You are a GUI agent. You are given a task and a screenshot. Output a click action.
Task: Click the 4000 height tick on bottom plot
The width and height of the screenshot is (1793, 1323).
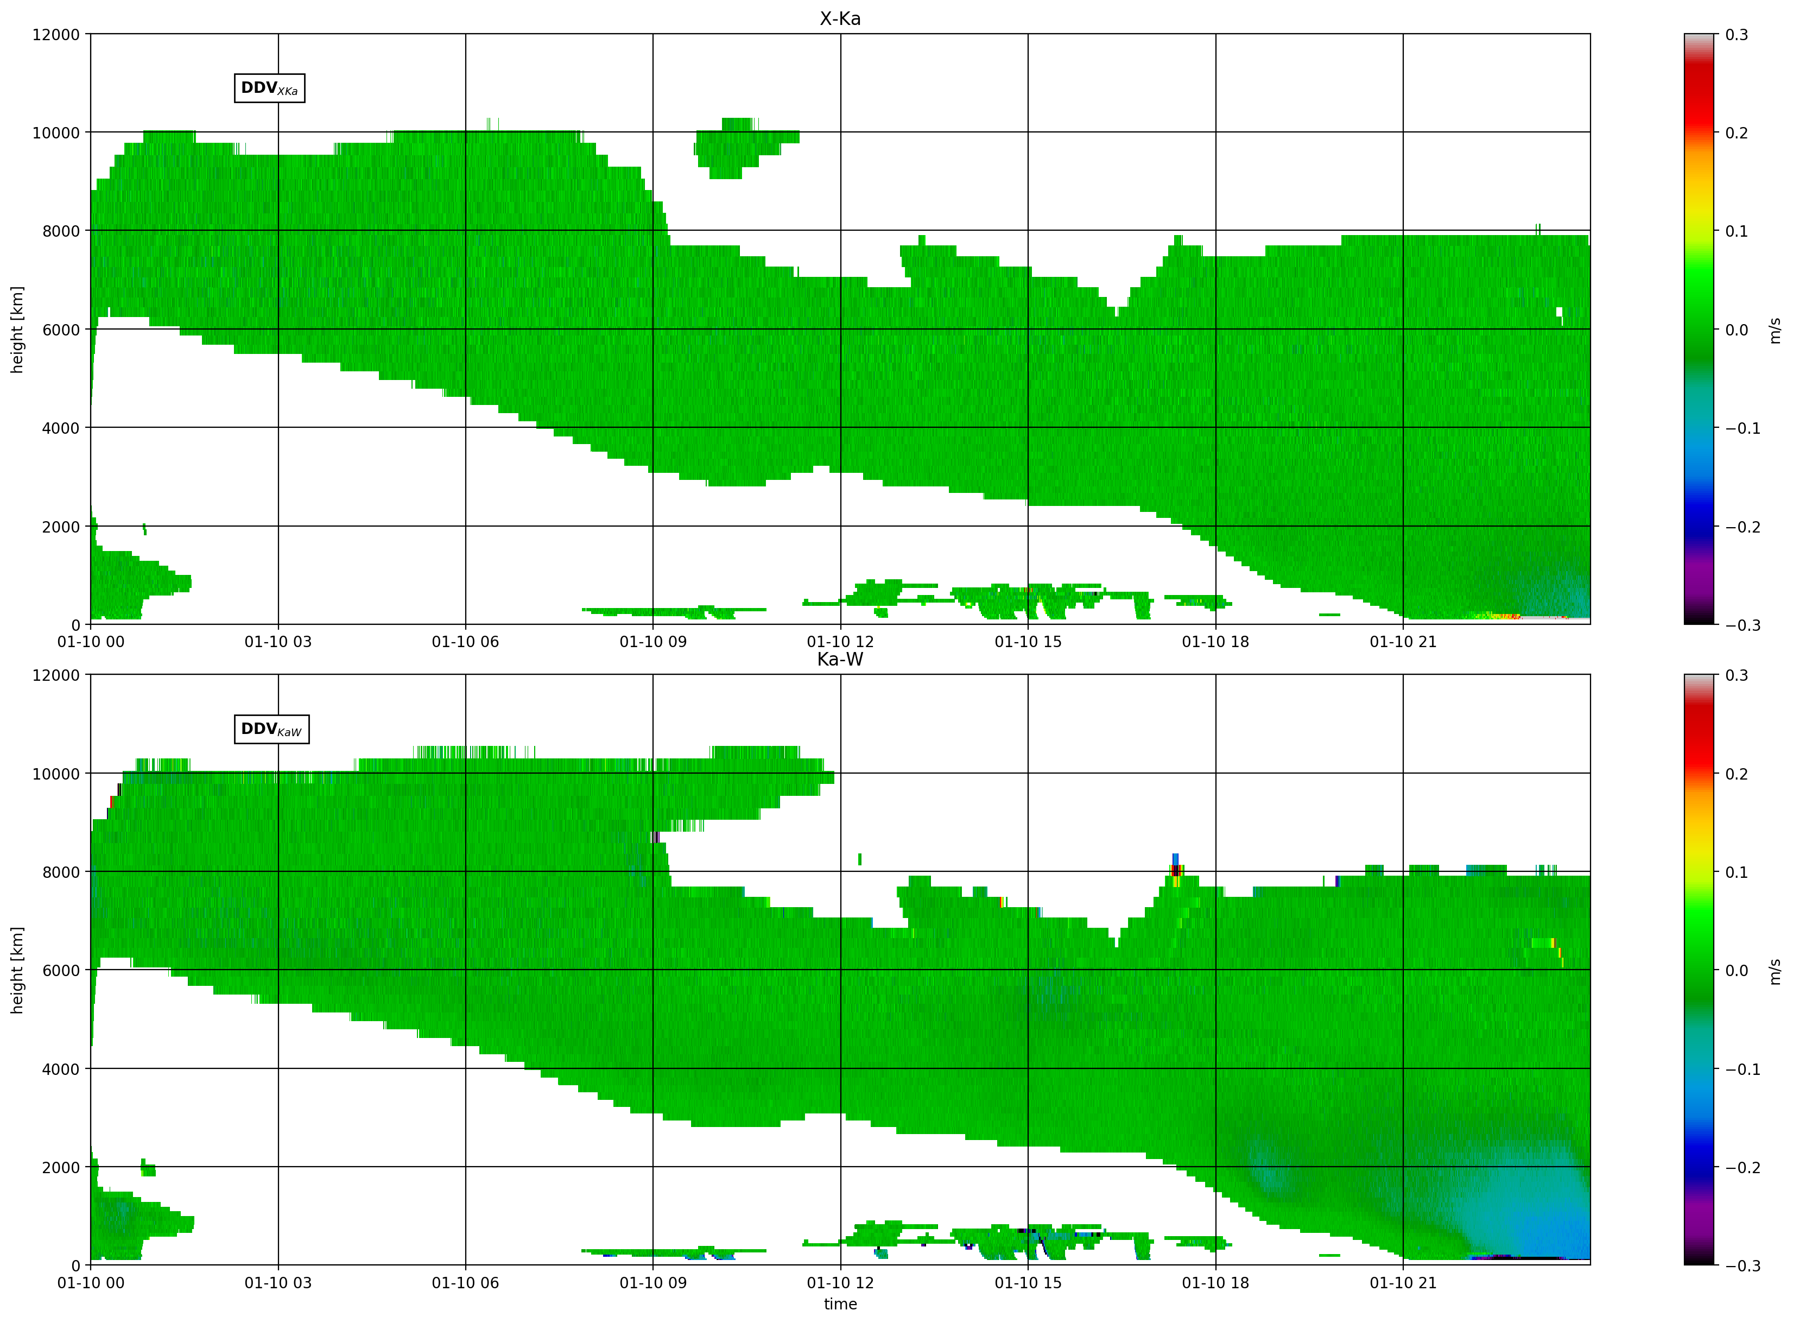pos(61,1069)
